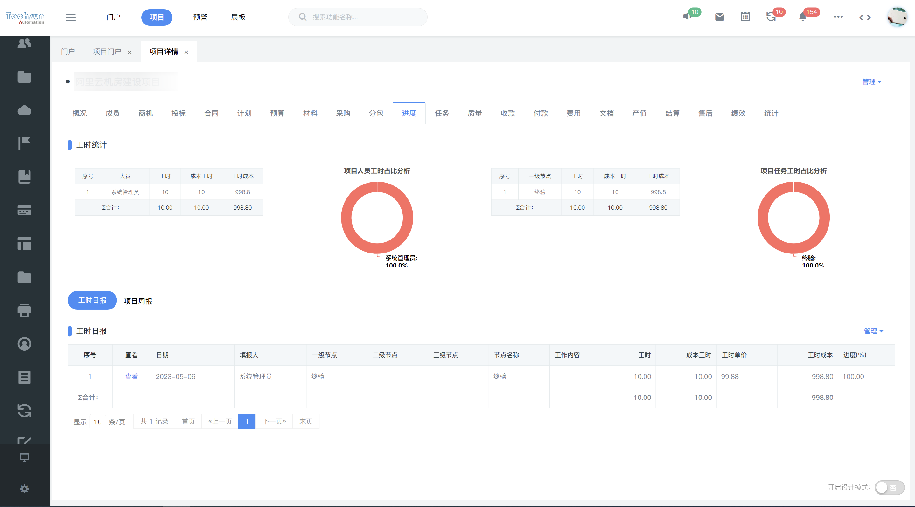Open the settings gear in sidebar
The width and height of the screenshot is (915, 507).
tap(24, 489)
